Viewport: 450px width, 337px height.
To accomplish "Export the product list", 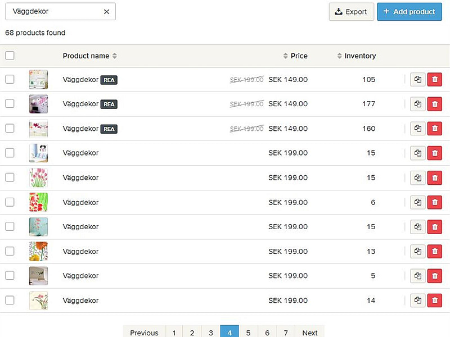I will (351, 12).
